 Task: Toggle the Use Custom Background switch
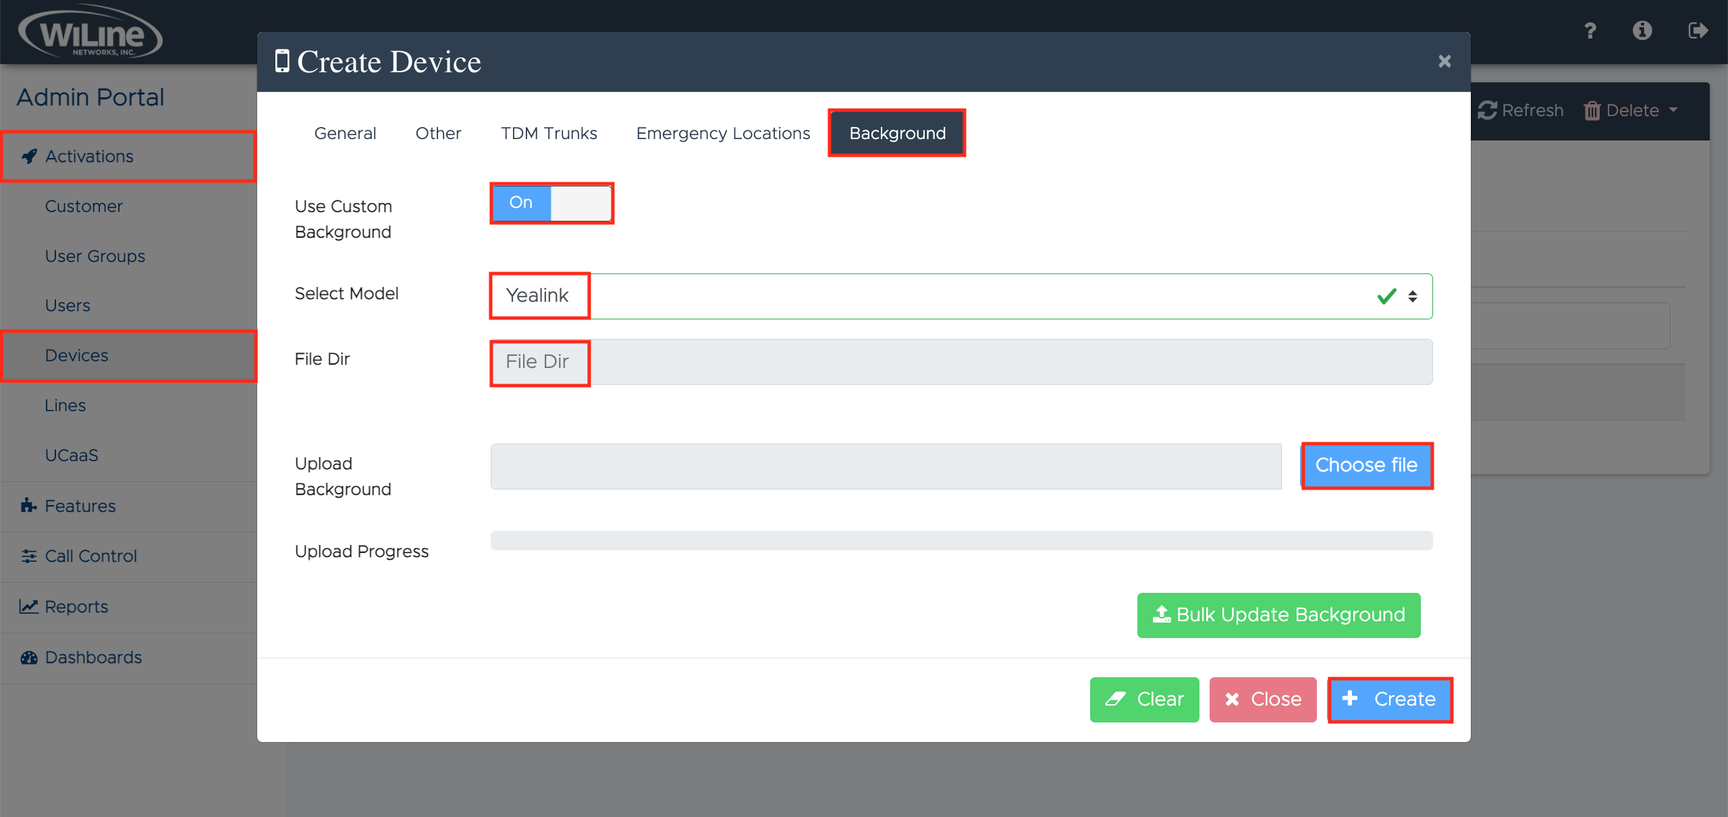[x=551, y=203]
